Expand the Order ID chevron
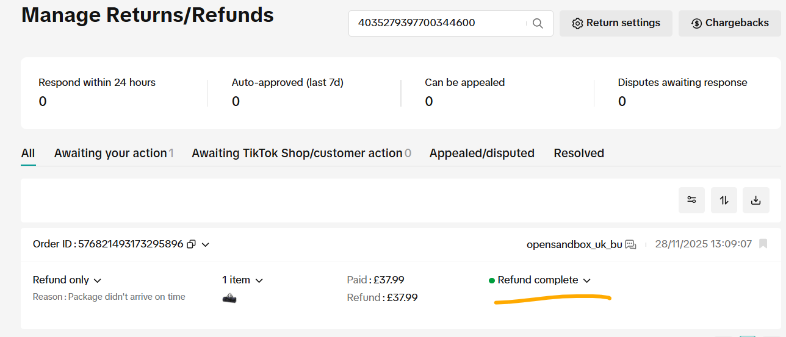786x337 pixels. (x=206, y=244)
